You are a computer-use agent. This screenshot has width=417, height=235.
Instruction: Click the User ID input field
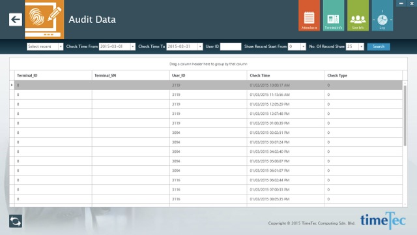click(231, 46)
